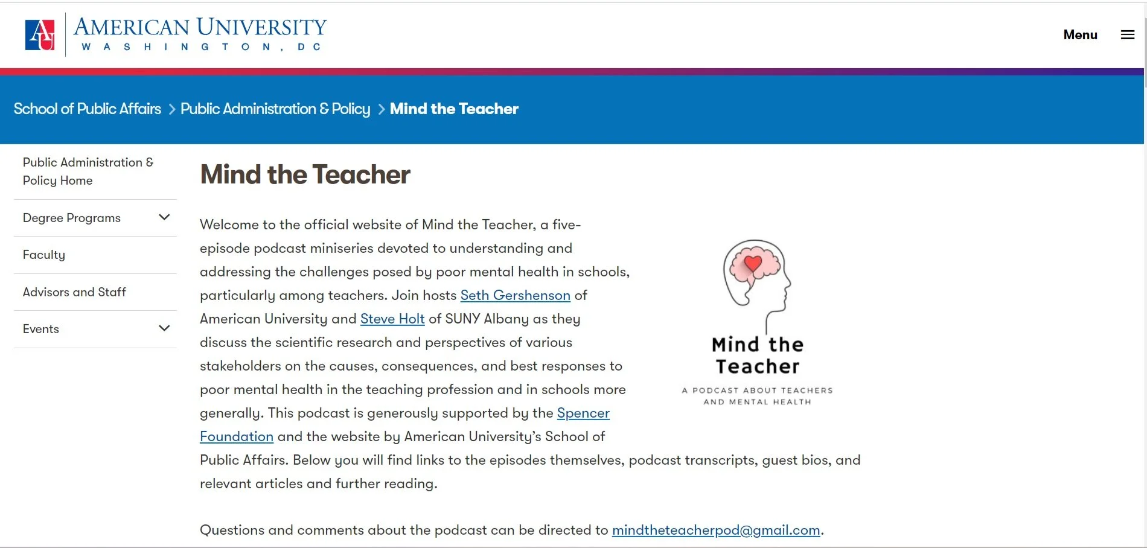Go to Public Administration & Policy breadcrumb

click(275, 109)
